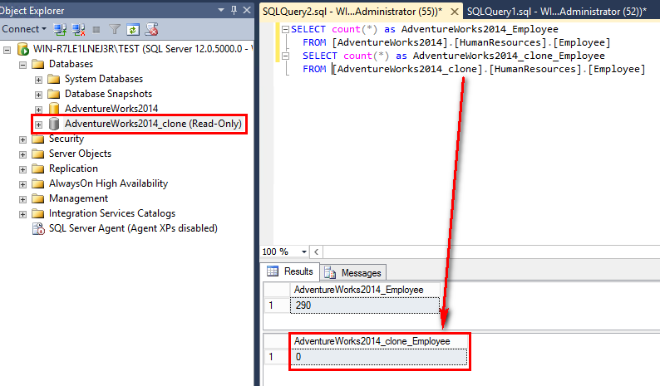Expand Integration Services Catalogs folder
This screenshot has height=386, width=660.
(22, 214)
